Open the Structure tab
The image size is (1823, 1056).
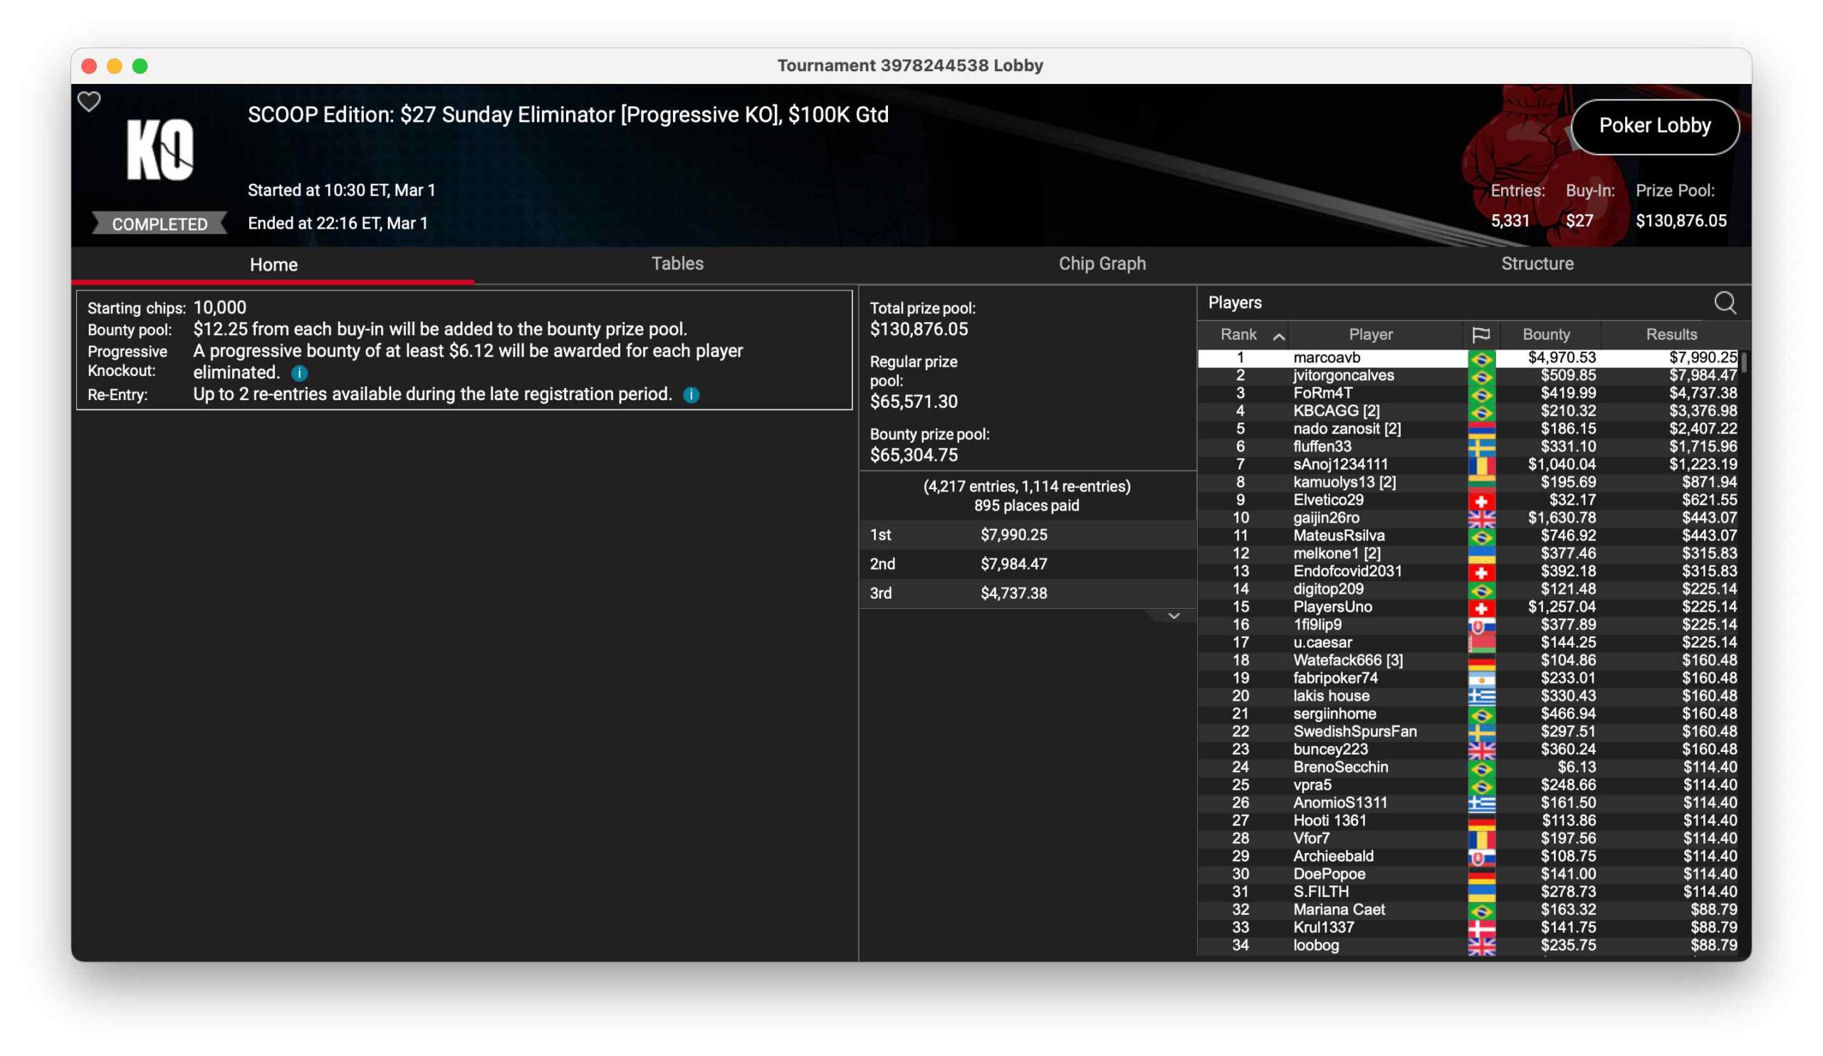click(1537, 264)
